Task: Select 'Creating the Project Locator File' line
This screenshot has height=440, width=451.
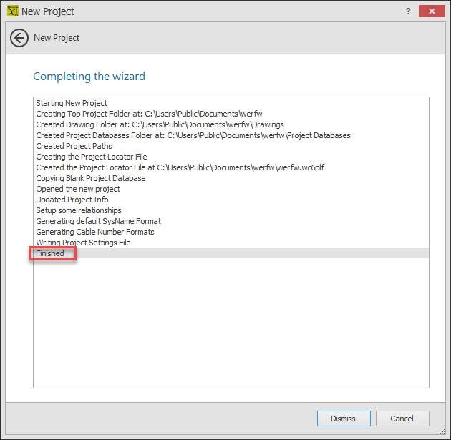Action: (x=231, y=157)
